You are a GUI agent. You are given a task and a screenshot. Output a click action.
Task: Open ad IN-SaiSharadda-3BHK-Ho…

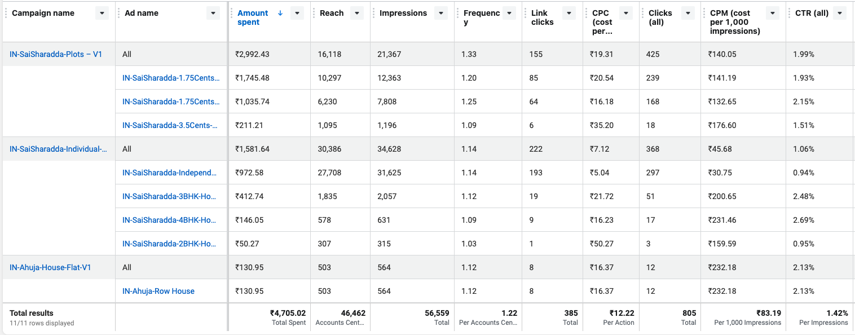click(169, 196)
